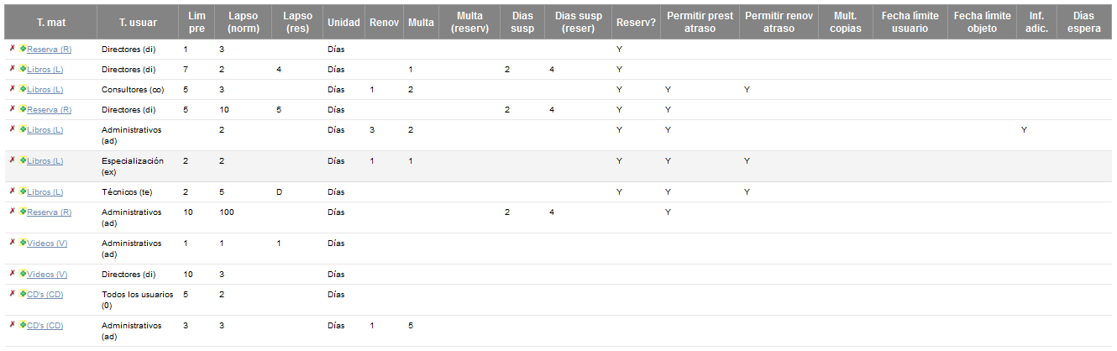Click the Fecha límite usuario header
Image resolution: width=1117 pixels, height=351 pixels.
click(910, 22)
